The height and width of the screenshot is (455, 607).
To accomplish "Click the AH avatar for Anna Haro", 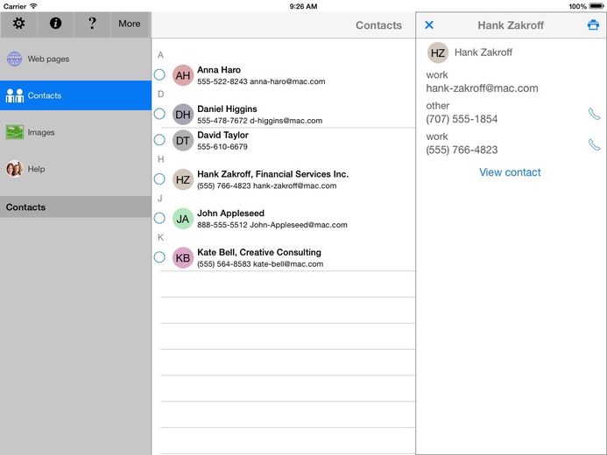I will pyautogui.click(x=183, y=75).
